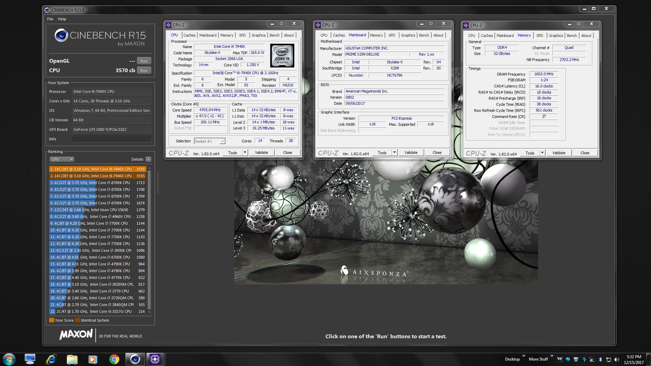
Task: Click the Info input field
Action: tap(112, 139)
